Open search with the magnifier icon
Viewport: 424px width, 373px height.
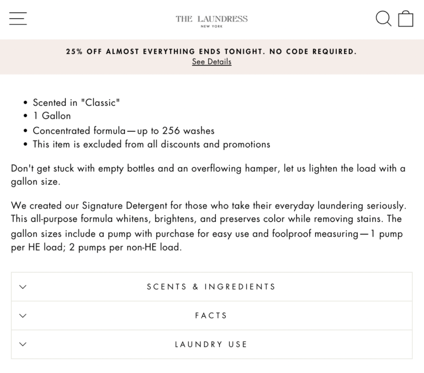tap(383, 18)
